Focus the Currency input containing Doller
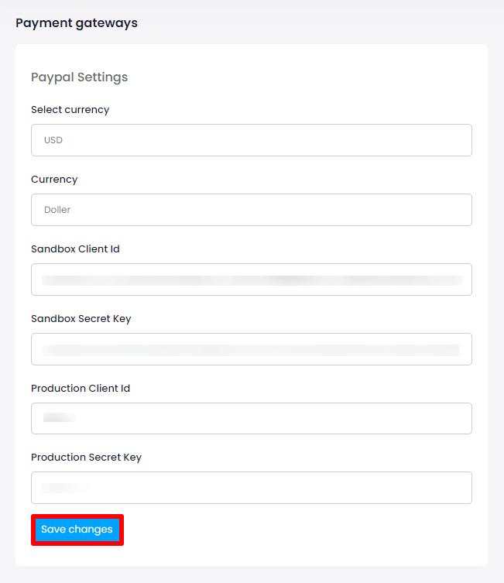Image resolution: width=504 pixels, height=583 pixels. [252, 210]
